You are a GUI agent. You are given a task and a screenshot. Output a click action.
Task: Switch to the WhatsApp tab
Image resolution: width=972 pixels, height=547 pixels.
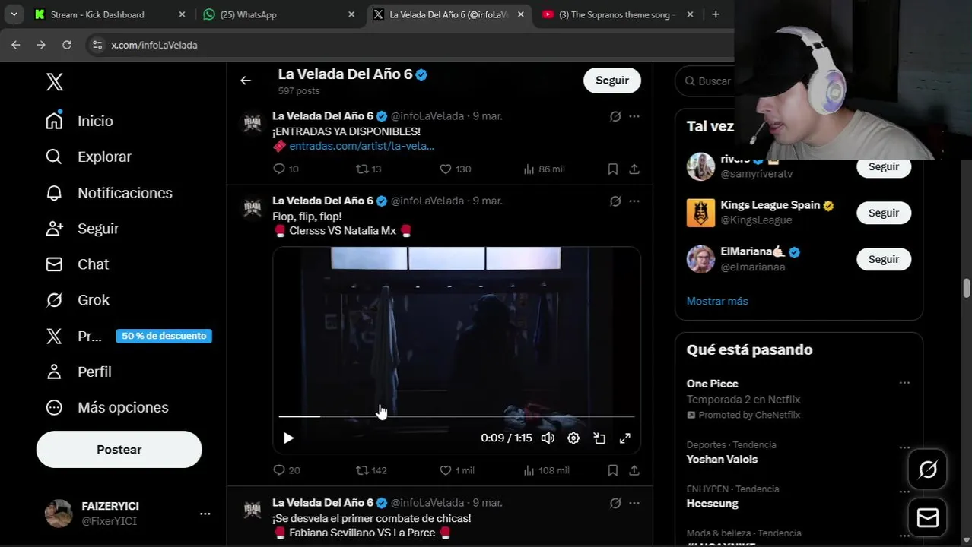pos(277,14)
